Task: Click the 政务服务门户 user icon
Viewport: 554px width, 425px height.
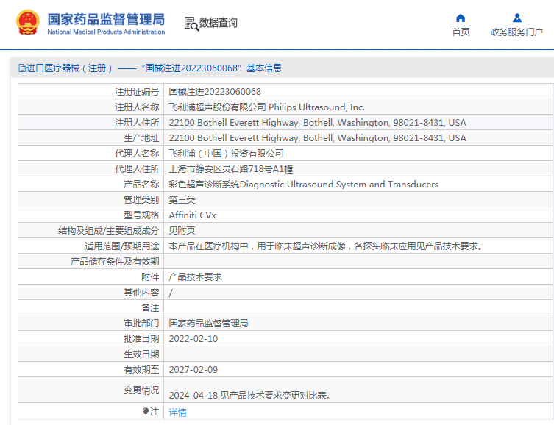Action: pos(517,18)
